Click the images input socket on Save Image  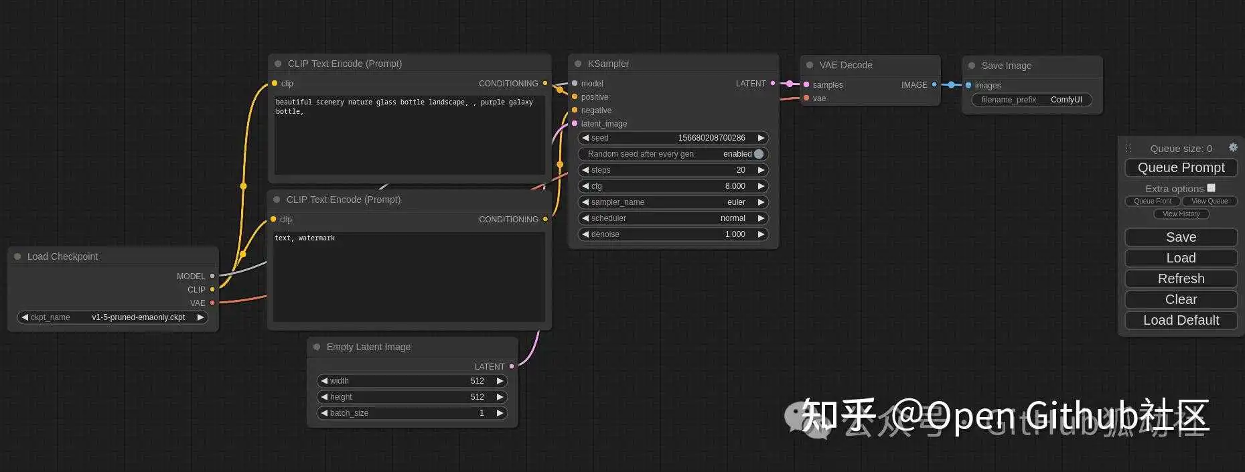pos(968,85)
